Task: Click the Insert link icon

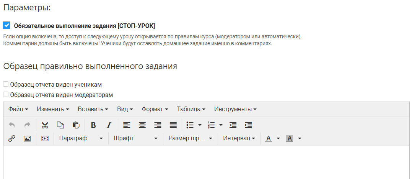Action: pos(11,138)
